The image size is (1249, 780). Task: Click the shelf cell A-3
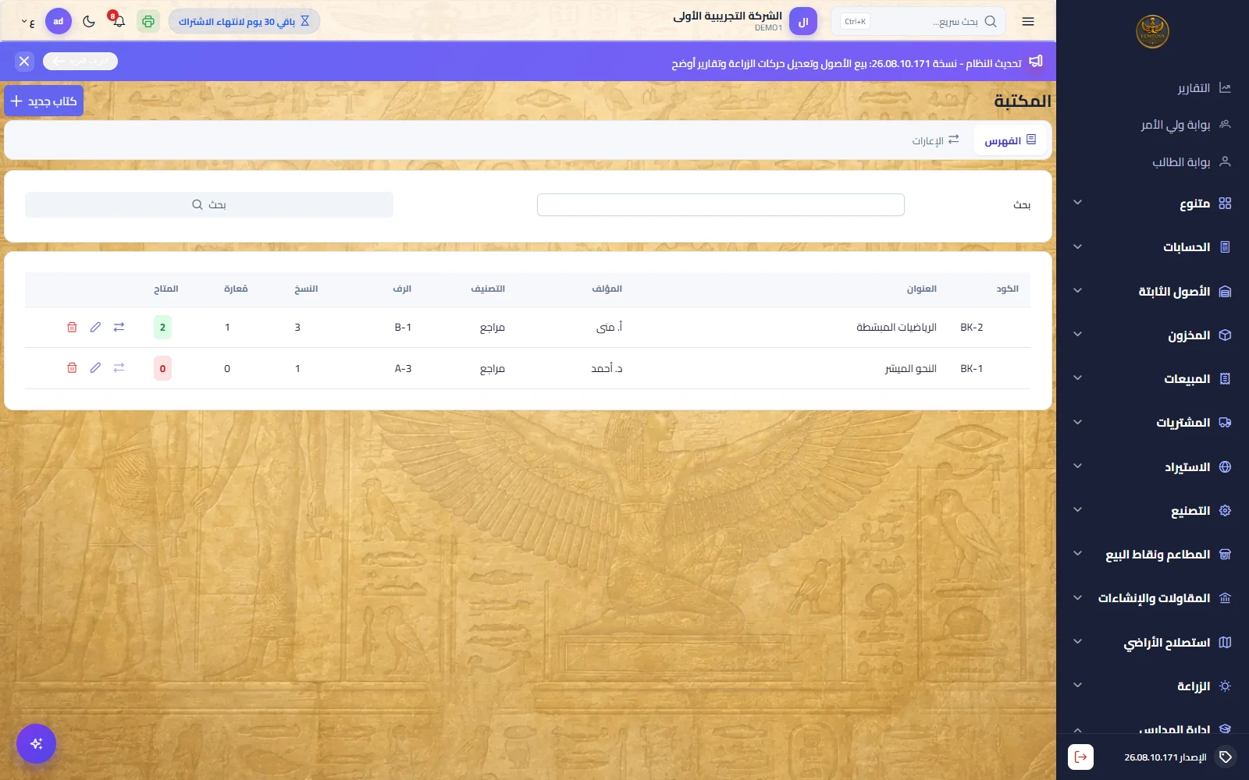[403, 368]
